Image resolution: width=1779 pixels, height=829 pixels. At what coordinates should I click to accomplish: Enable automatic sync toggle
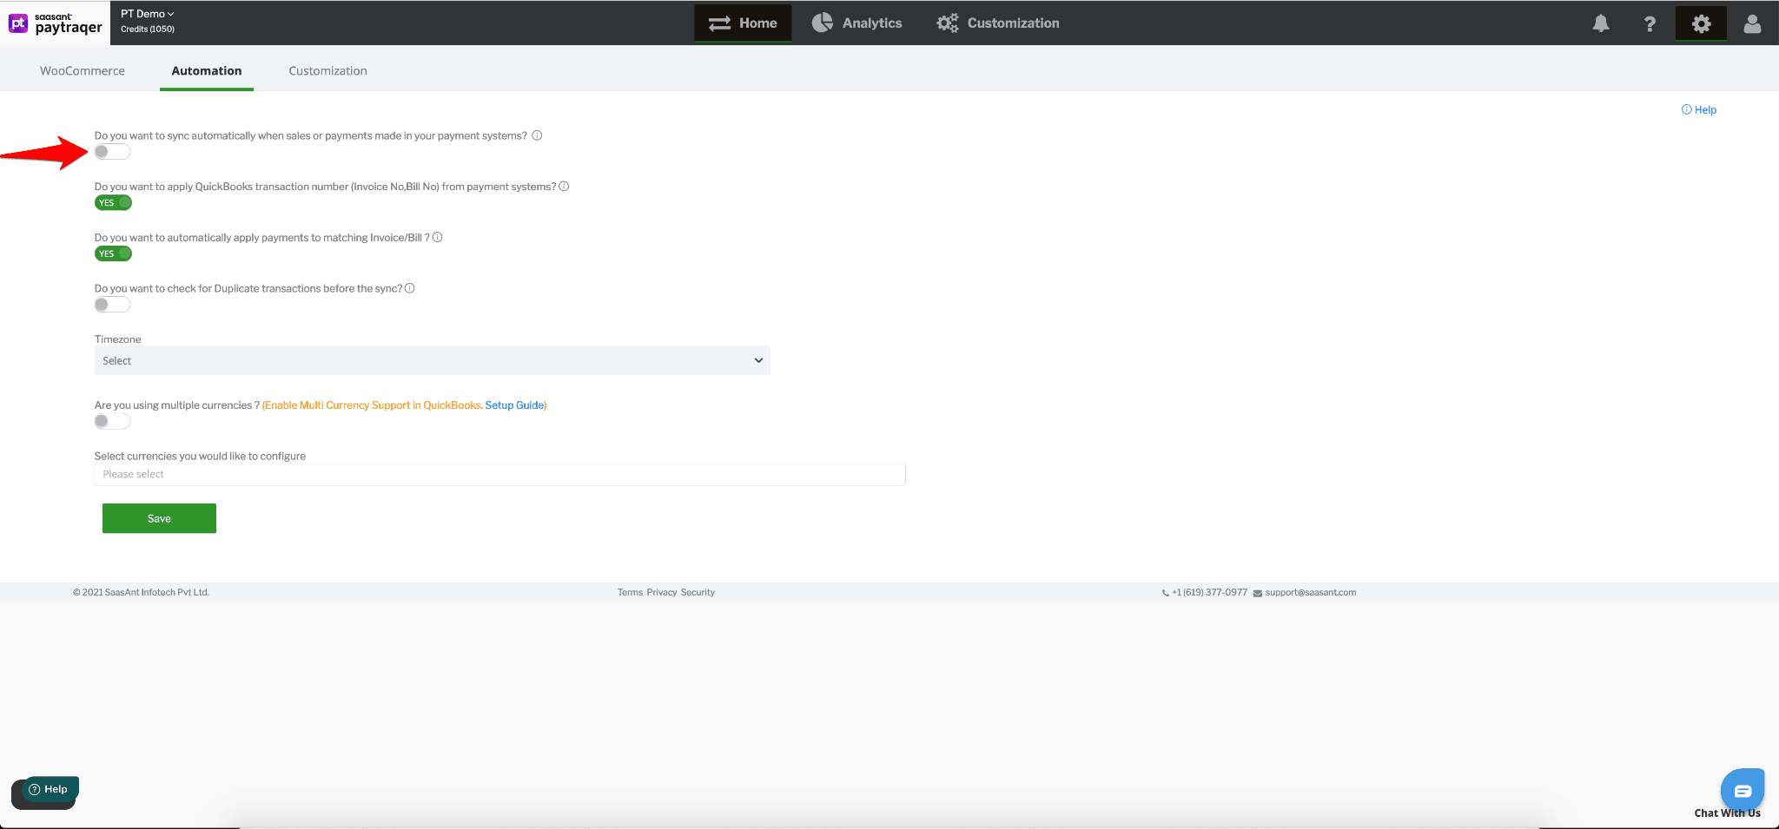(x=112, y=152)
